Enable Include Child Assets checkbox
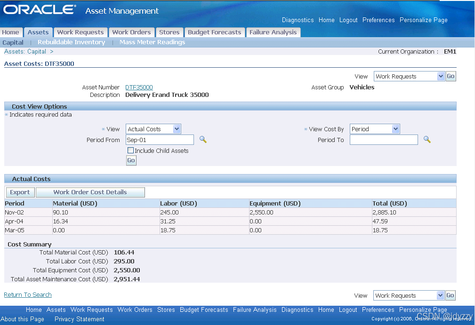The image size is (475, 325). 130,151
